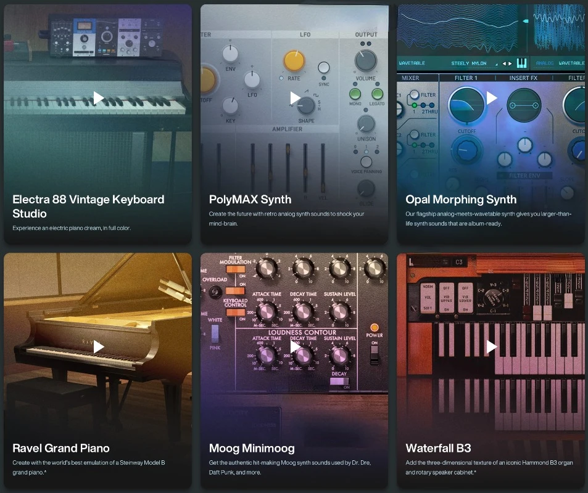This screenshot has height=493, width=588.
Task: Play the Opal Morphing Synth preview
Action: pyautogui.click(x=492, y=98)
